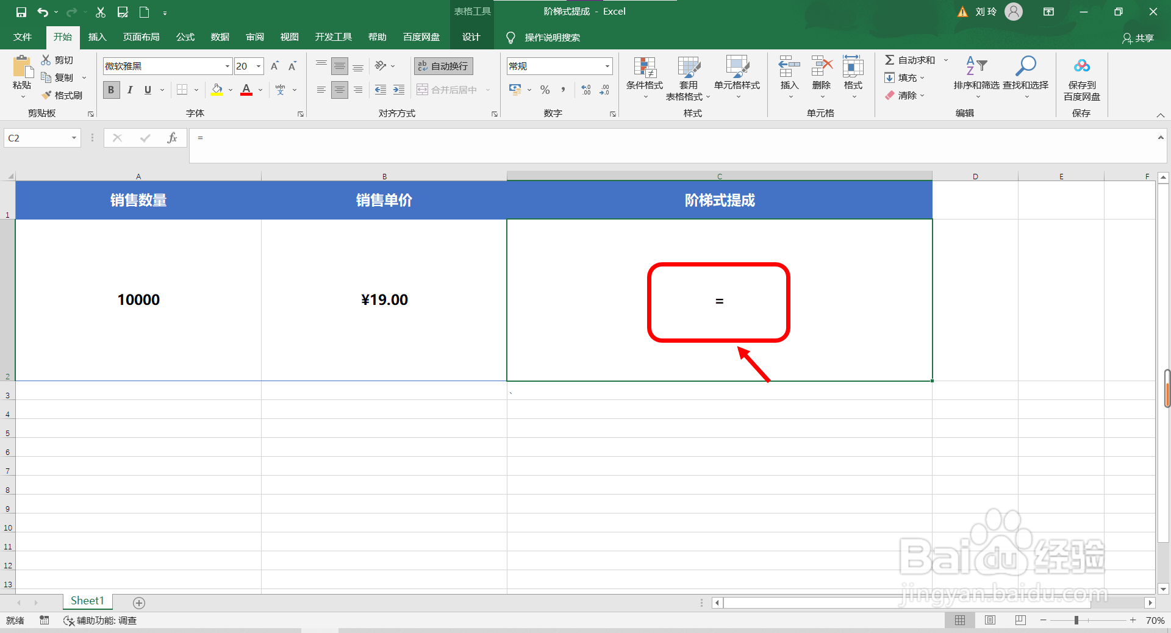Image resolution: width=1171 pixels, height=633 pixels.
Task: Open the number format dropdown
Action: (x=607, y=66)
